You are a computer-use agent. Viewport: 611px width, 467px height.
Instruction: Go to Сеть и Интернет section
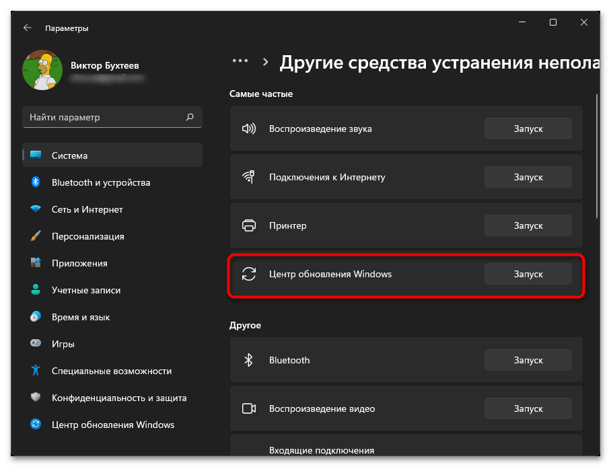pyautogui.click(x=112, y=209)
